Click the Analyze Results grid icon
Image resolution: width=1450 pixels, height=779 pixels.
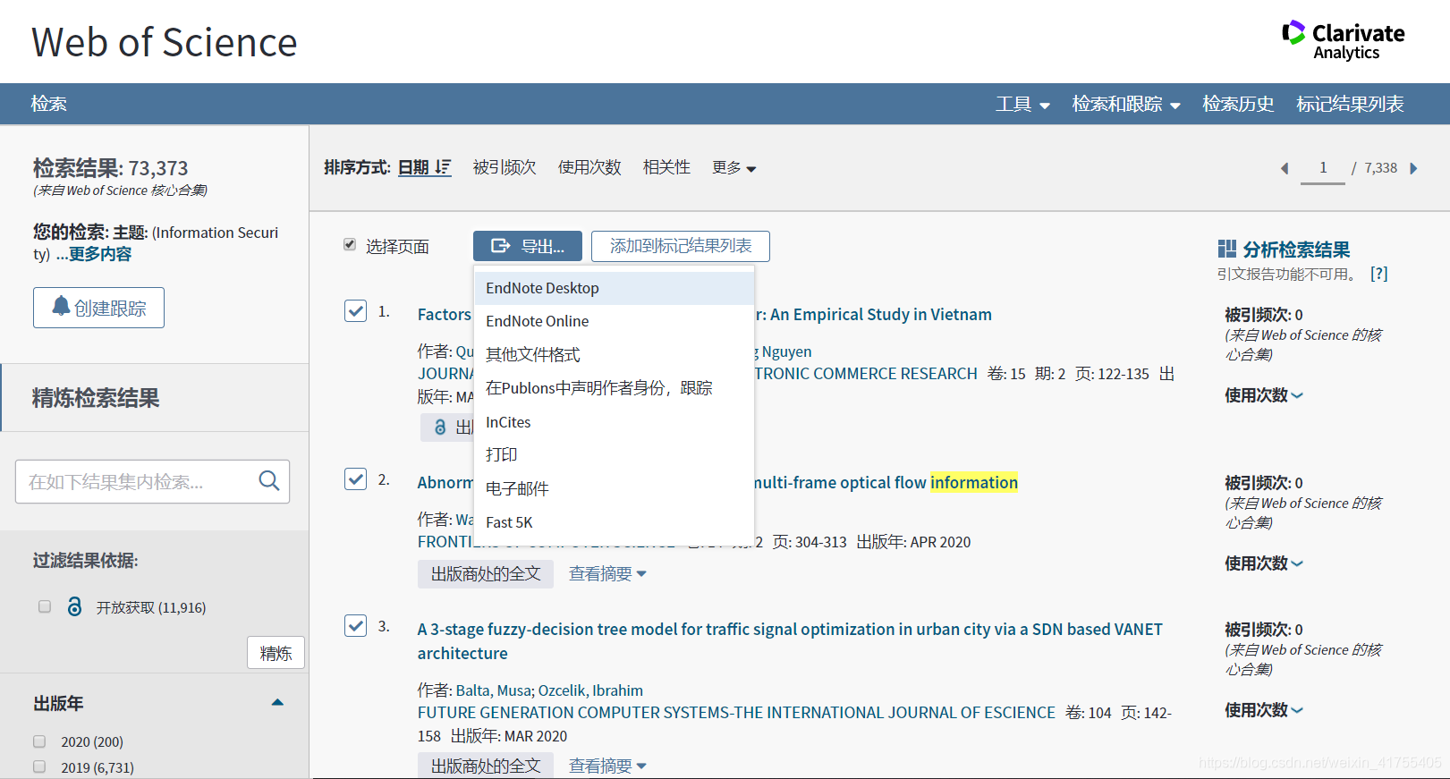pos(1226,249)
